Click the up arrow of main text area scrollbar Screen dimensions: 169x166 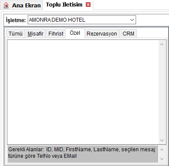point(162,44)
